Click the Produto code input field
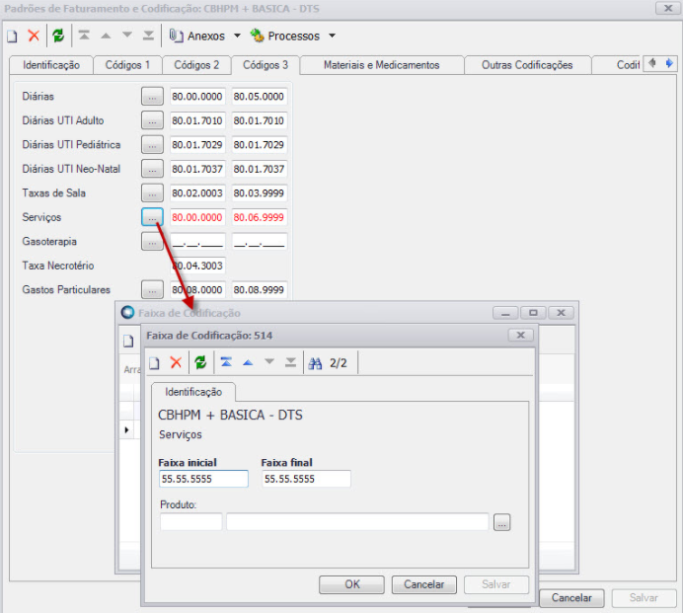Screen dimensions: 683x613 tap(190, 522)
